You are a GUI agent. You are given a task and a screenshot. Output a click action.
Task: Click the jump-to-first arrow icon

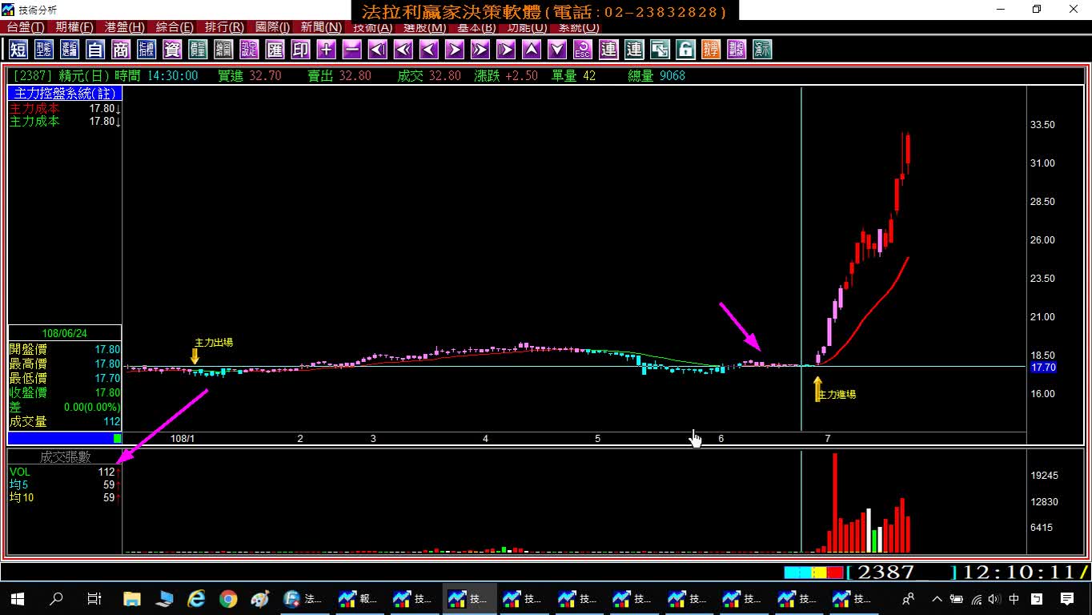[377, 50]
